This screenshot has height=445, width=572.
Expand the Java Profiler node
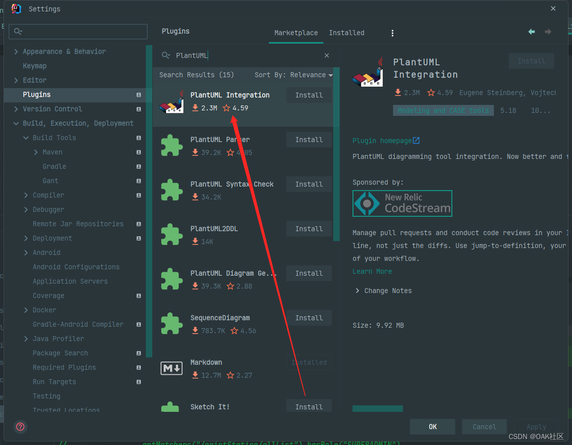[26, 339]
